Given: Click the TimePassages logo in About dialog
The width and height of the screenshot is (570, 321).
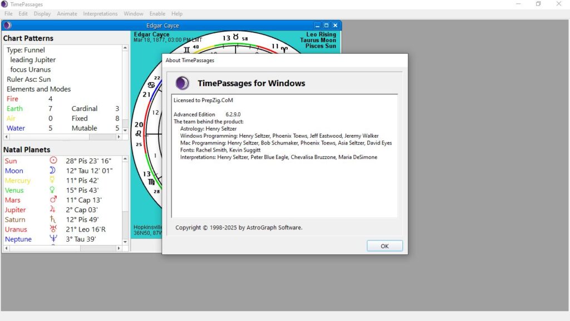Looking at the screenshot, I should 183,83.
